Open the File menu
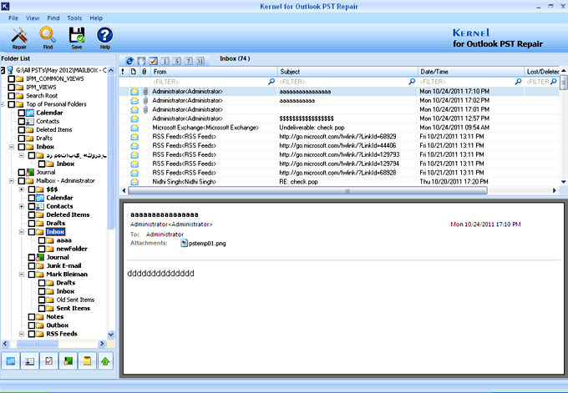568x393 pixels. 13,18
